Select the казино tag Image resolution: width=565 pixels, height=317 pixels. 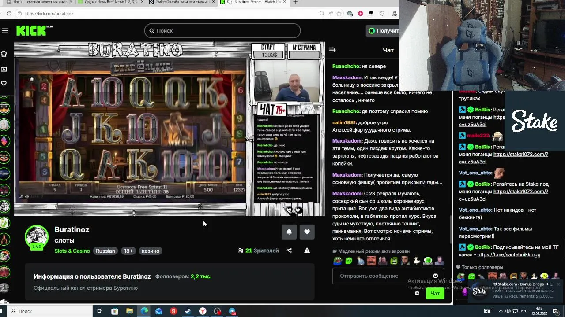(151, 251)
